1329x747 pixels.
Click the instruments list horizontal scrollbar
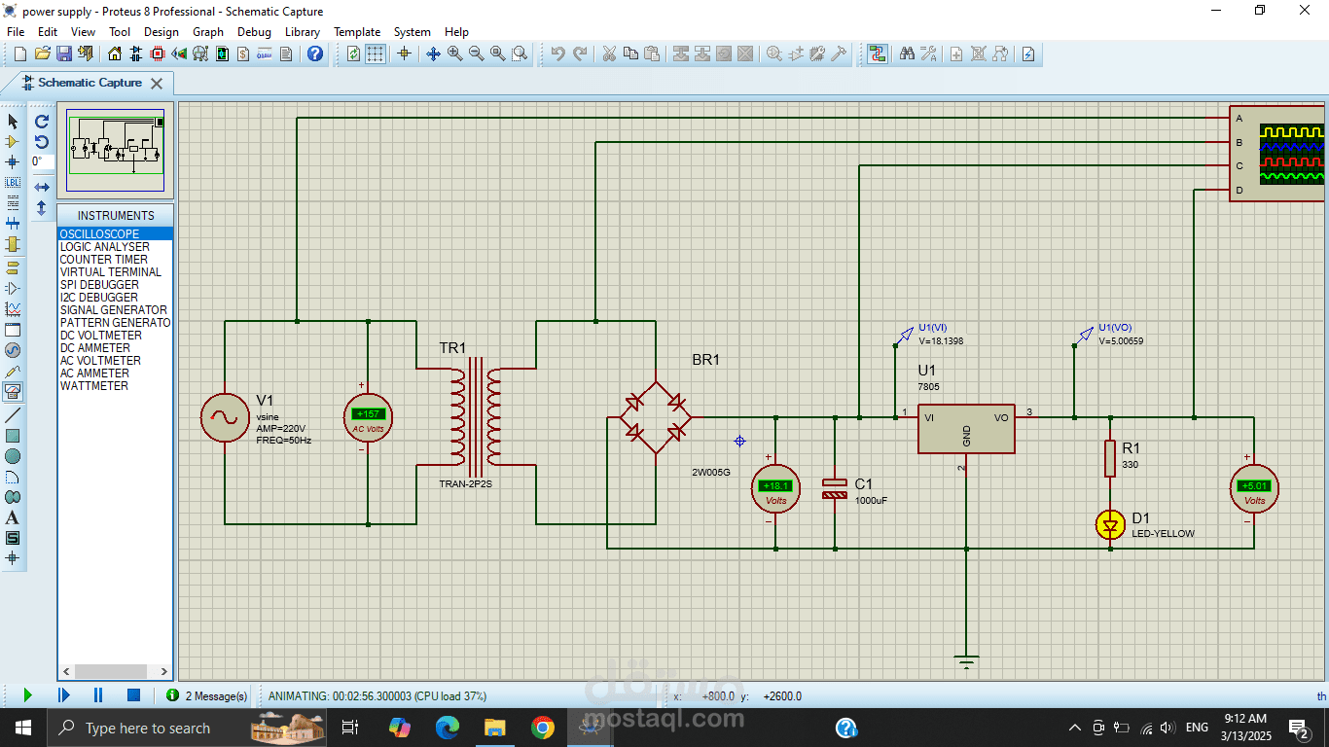click(115, 671)
